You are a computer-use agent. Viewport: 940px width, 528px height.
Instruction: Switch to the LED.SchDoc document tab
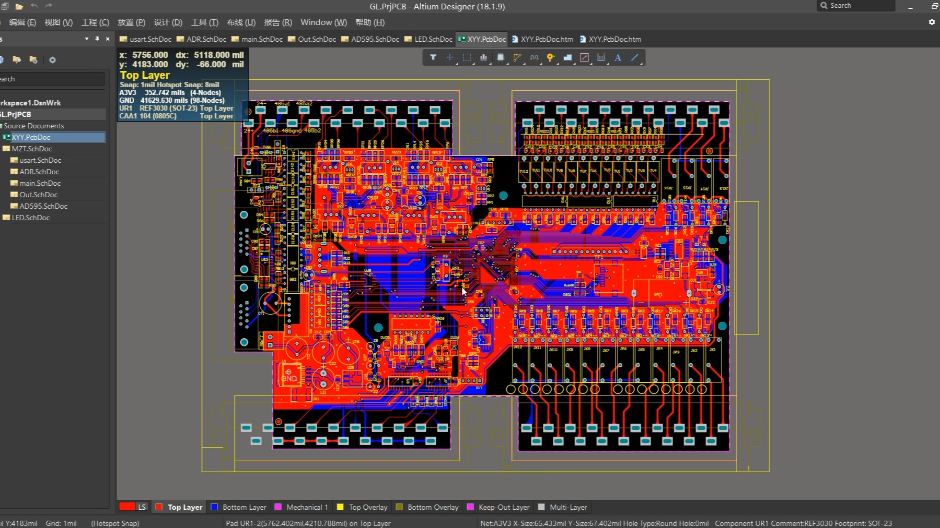coord(428,39)
